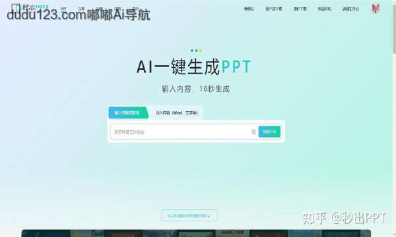This screenshot has height=237, width=396.
Task: Open the header link just left of the avatar
Action: point(350,9)
